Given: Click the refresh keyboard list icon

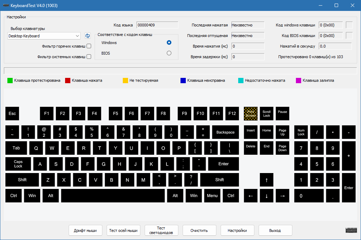Looking at the screenshot, I should point(88,36).
